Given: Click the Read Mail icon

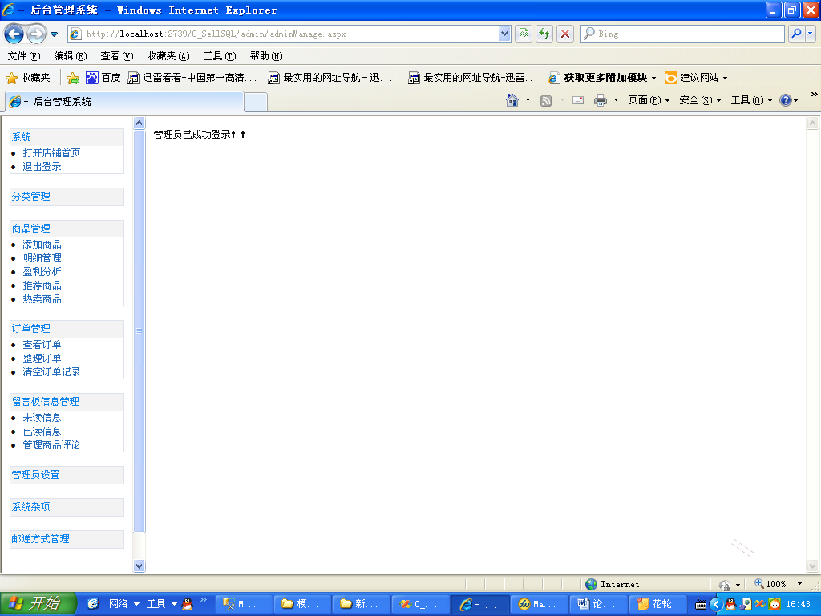Looking at the screenshot, I should click(x=577, y=99).
